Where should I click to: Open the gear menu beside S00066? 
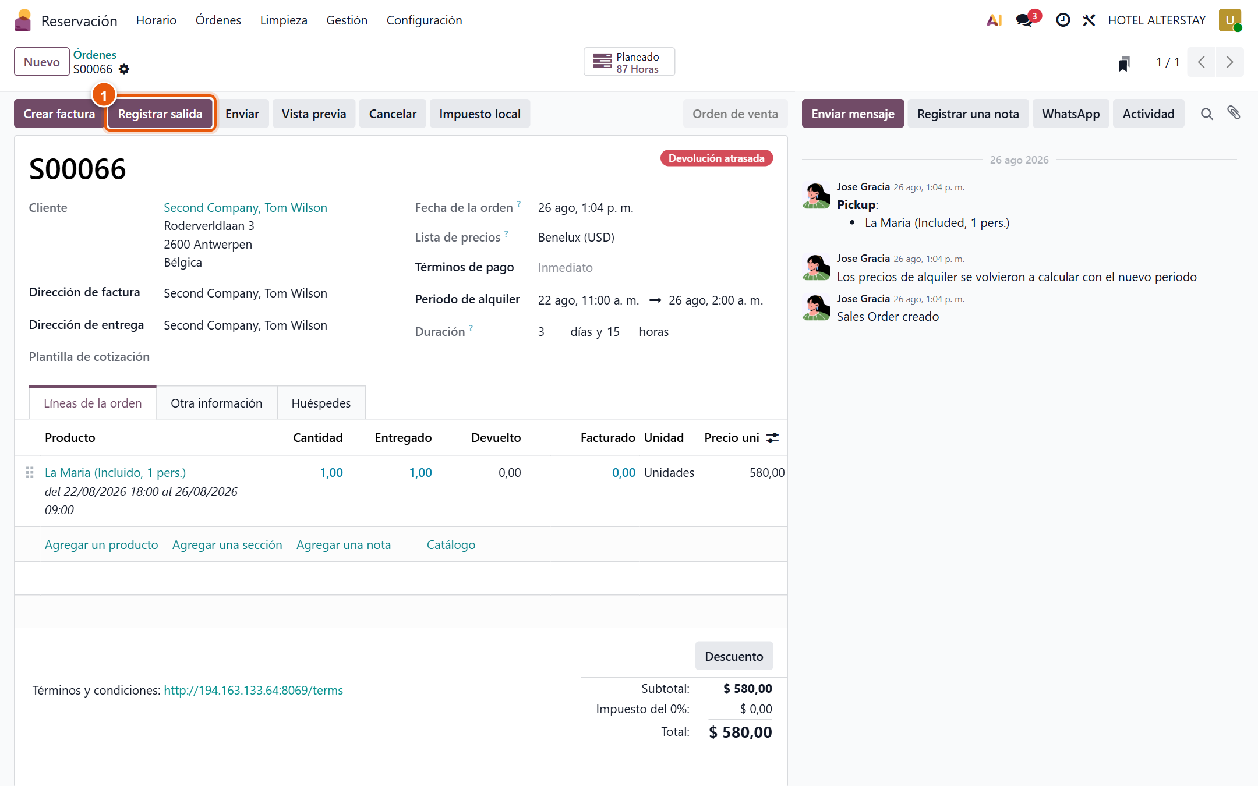click(124, 69)
